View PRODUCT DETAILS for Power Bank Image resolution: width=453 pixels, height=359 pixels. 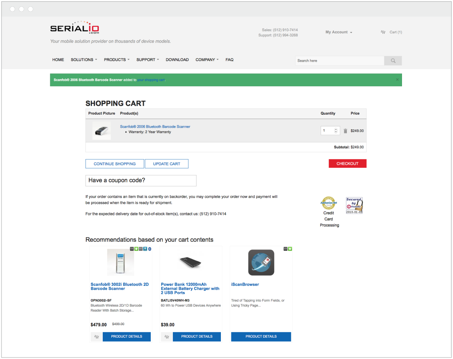pyautogui.click(x=196, y=337)
